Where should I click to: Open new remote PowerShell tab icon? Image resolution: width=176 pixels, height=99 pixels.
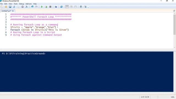[x=56, y=7]
